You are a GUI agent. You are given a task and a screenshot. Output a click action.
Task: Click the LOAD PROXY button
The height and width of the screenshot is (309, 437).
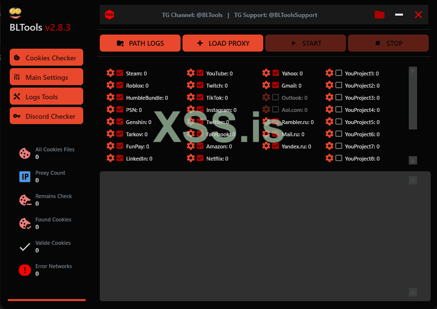click(x=223, y=43)
